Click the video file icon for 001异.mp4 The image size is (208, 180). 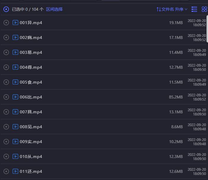click(x=15, y=23)
